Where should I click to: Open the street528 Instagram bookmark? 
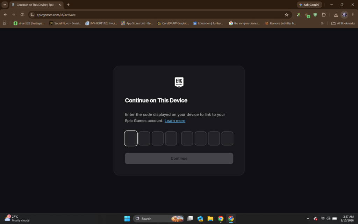29,23
